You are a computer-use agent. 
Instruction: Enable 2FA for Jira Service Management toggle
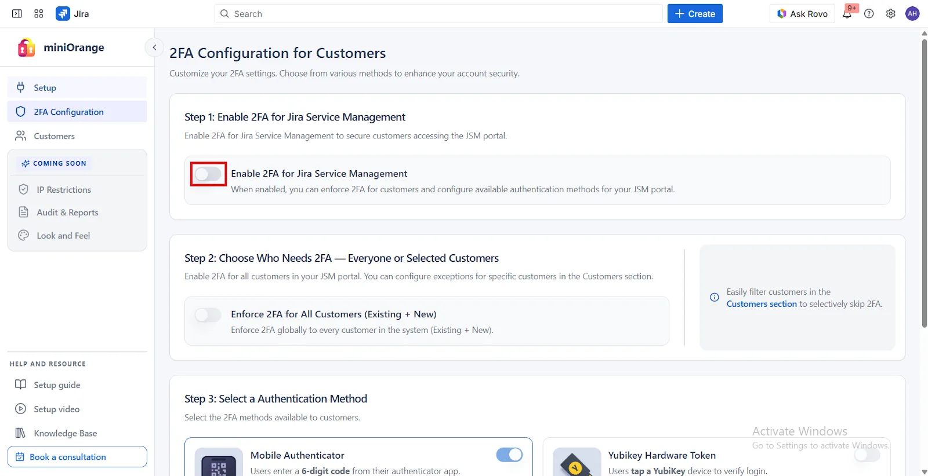(208, 174)
